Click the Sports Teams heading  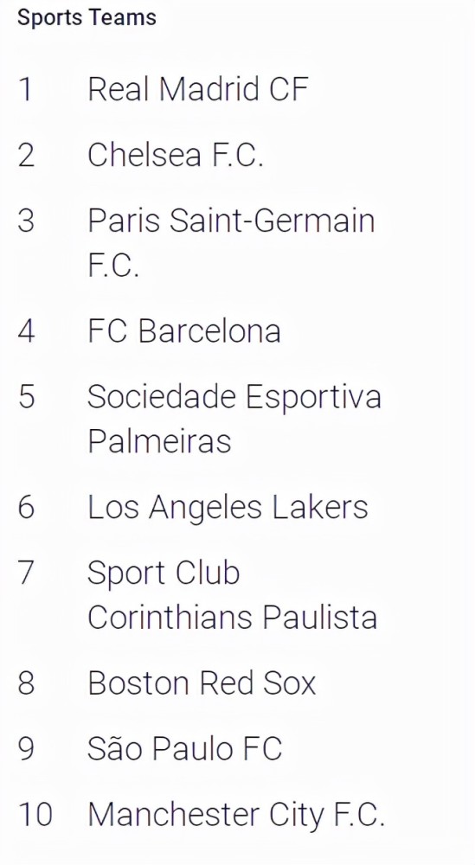87,17
